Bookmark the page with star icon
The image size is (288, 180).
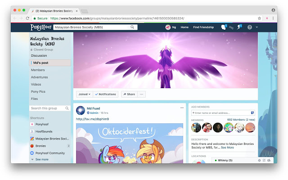pyautogui.click(x=259, y=18)
